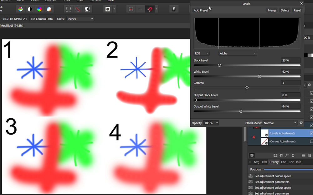Click the 'No Camera Data' label

coord(42,19)
